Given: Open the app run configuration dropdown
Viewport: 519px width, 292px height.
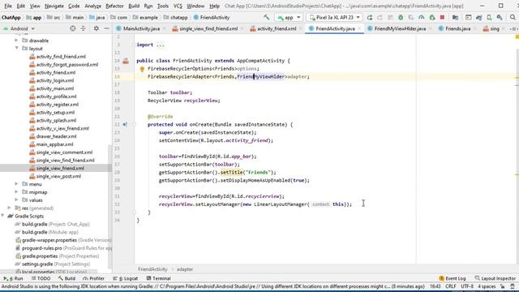Looking at the screenshot, I should click(x=289, y=17).
